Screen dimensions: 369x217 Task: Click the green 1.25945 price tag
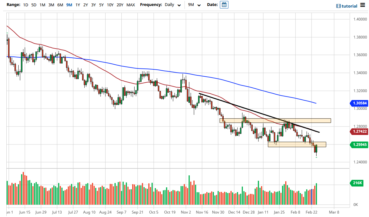pos(359,145)
